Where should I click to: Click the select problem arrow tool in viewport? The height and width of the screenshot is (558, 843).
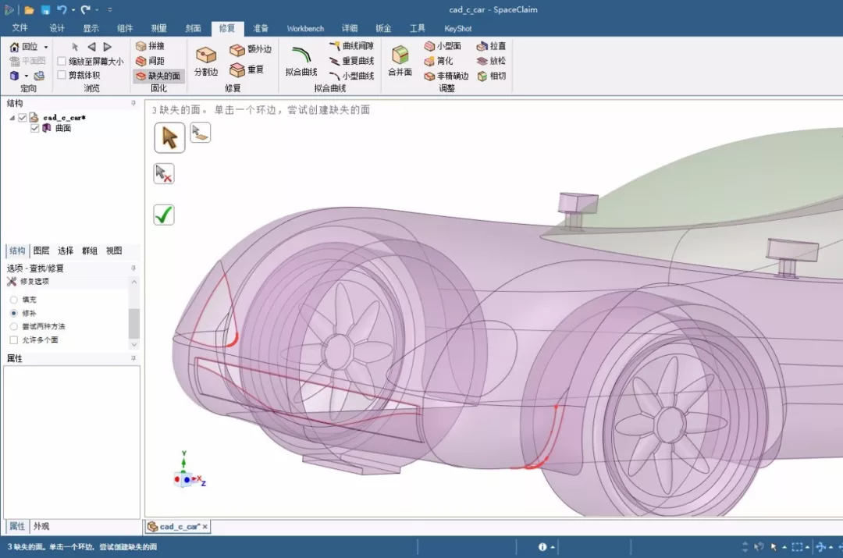click(x=170, y=137)
